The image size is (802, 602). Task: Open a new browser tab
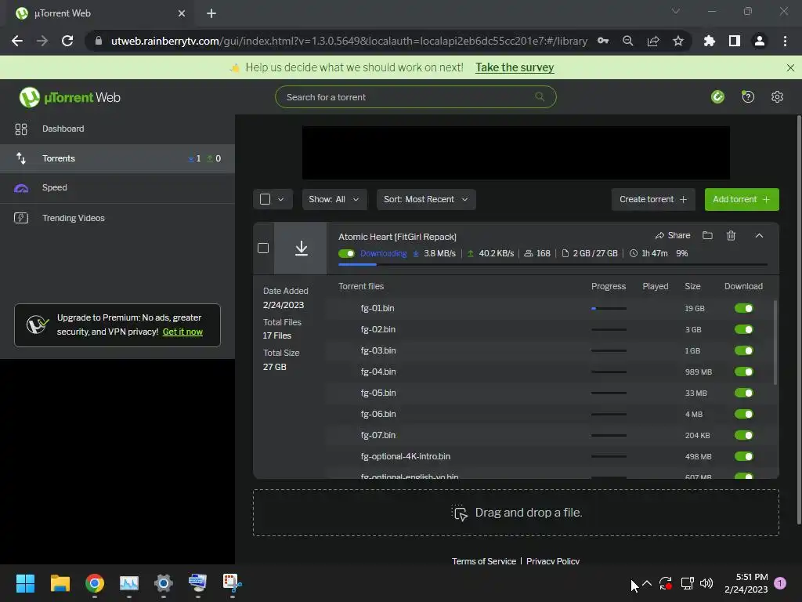pos(211,13)
